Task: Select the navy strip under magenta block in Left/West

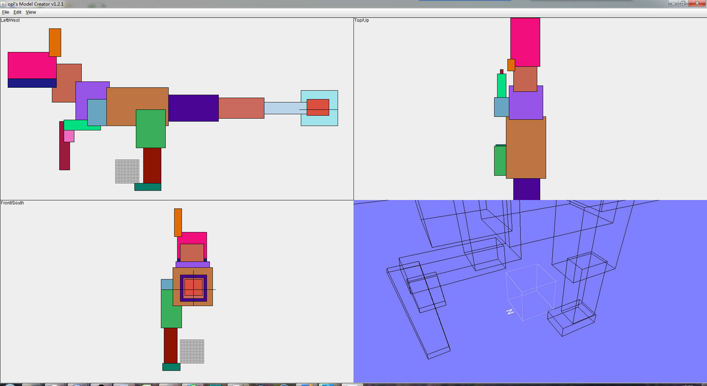Action: click(32, 83)
